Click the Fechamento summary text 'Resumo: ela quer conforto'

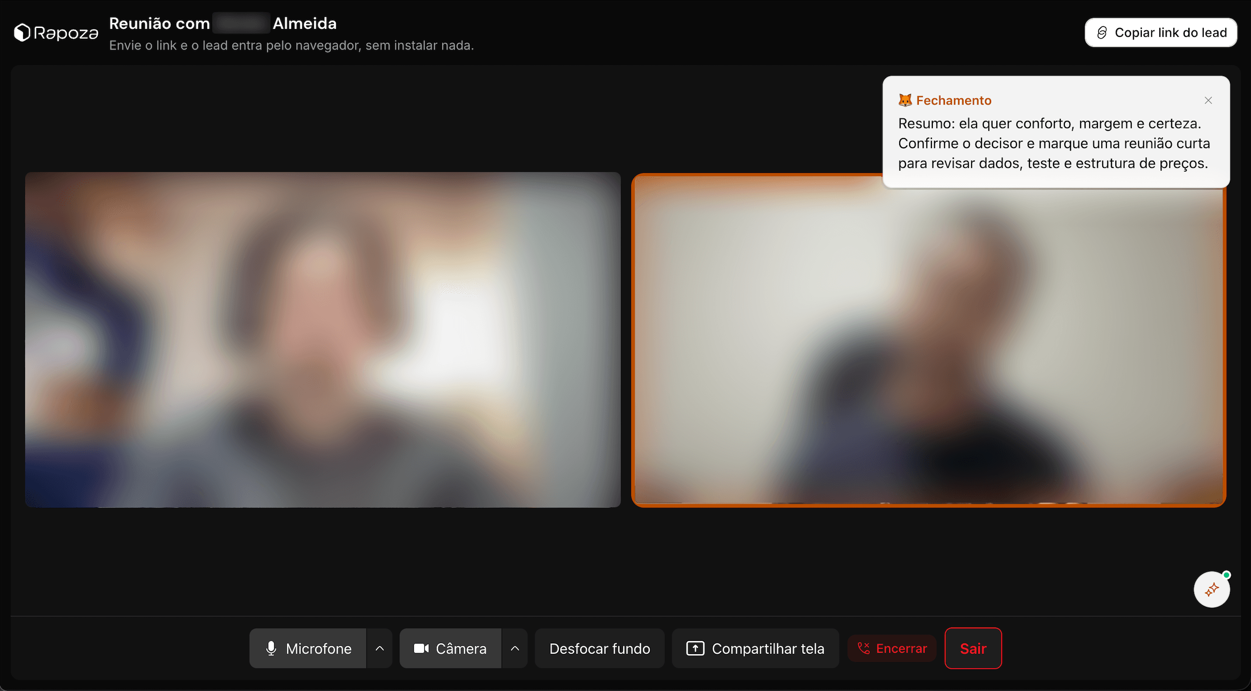1054,143
